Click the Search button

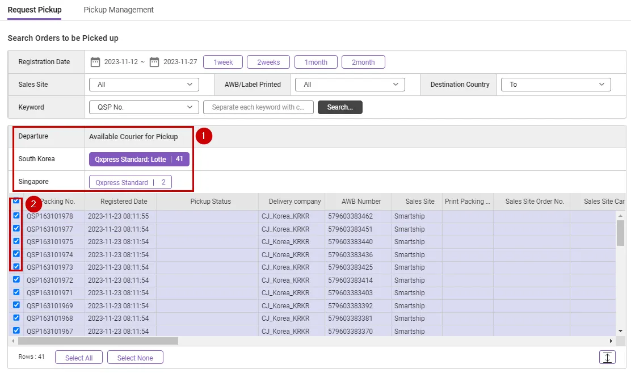[x=340, y=107]
